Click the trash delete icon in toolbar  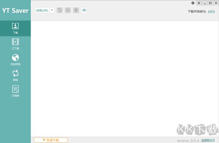76,10
